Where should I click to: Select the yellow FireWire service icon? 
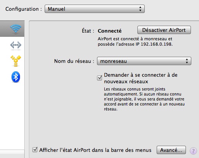coord(16,61)
